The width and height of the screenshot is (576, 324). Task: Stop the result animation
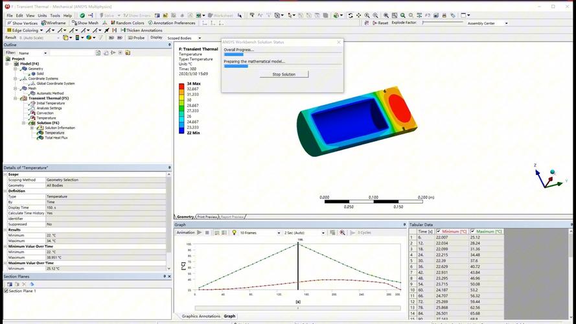pos(207,233)
